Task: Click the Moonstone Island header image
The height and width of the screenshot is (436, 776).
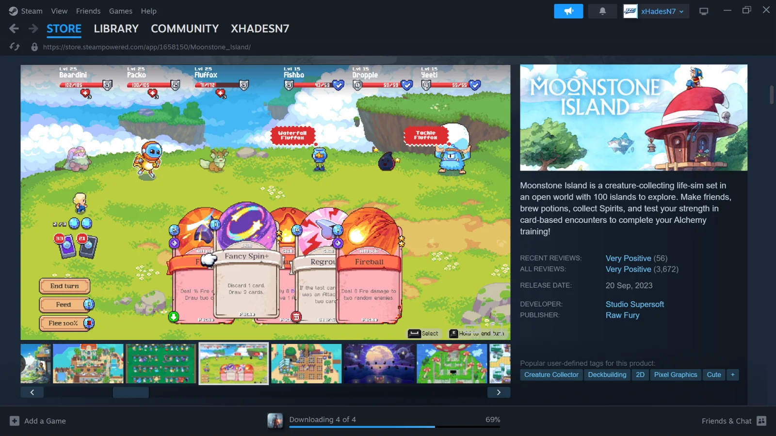Action: point(633,118)
